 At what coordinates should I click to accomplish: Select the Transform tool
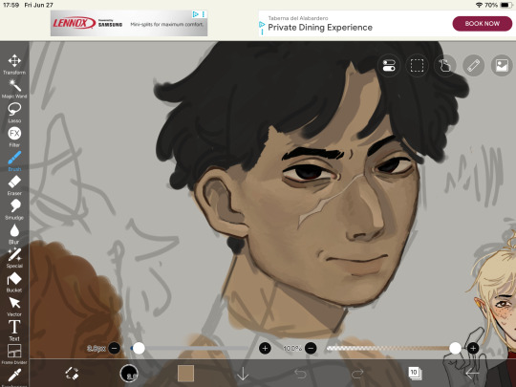click(x=14, y=64)
